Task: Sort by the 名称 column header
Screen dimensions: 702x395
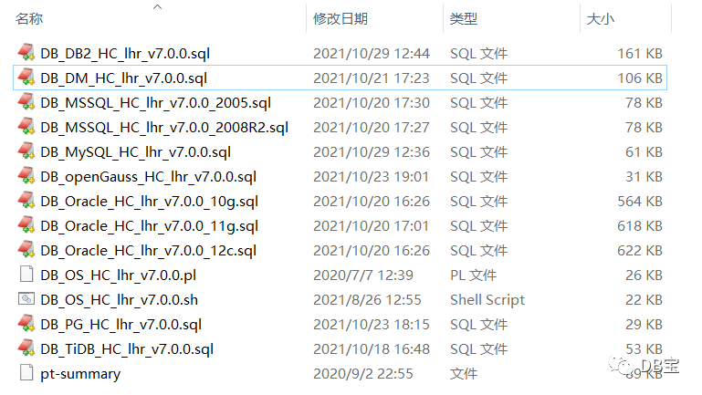Action: pos(29,19)
